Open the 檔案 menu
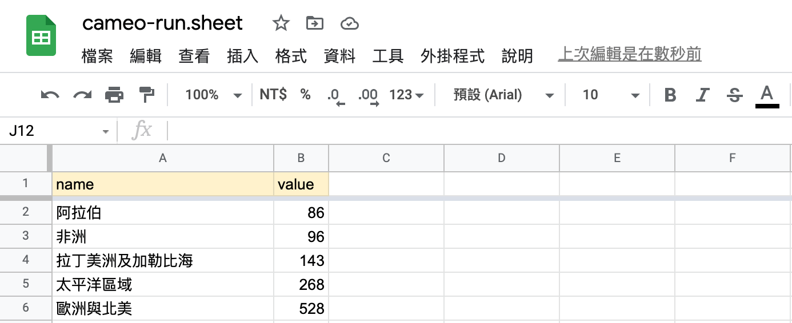Image resolution: width=792 pixels, height=323 pixels. (x=97, y=56)
